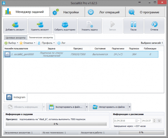Click the Импортировать из файла button
Image resolution: width=168 pixels, height=138 pixels.
(109, 107)
